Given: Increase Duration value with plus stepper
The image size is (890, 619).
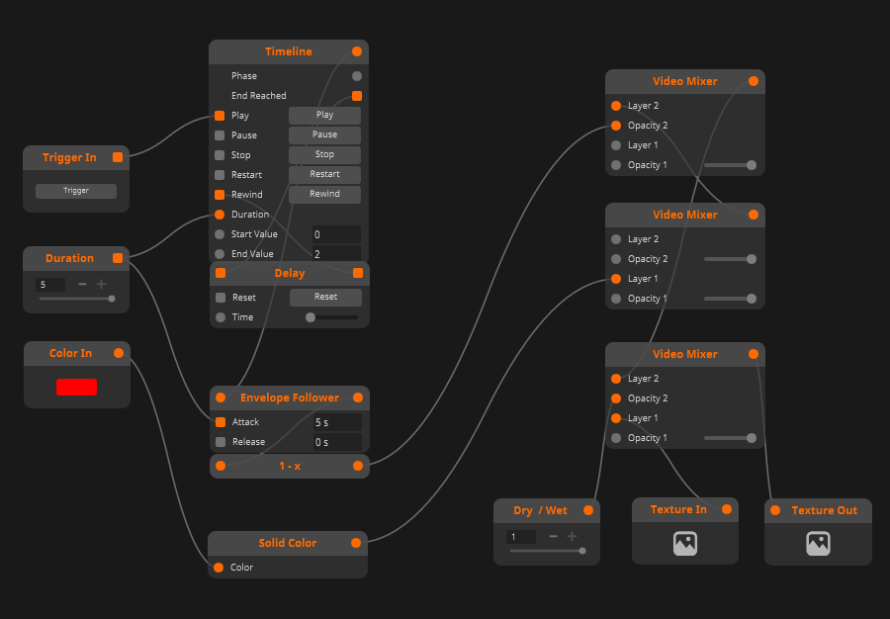Looking at the screenshot, I should point(101,285).
